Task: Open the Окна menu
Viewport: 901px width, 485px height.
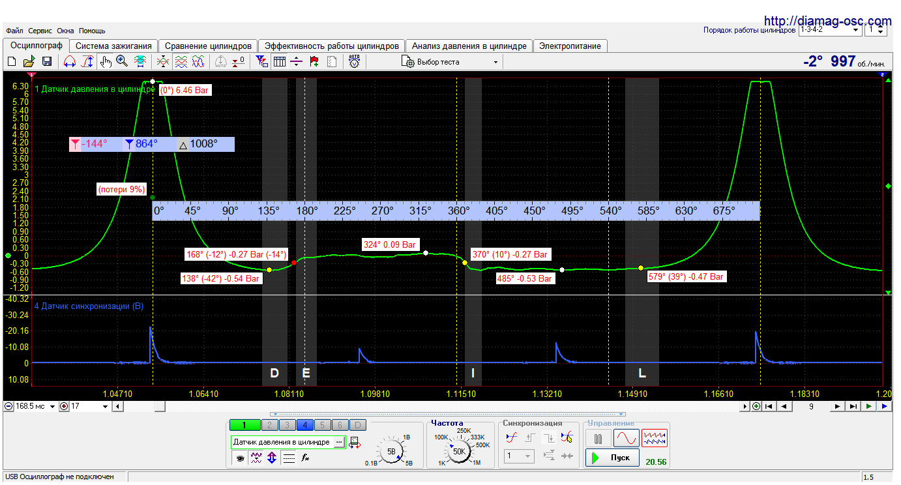Action: (65, 31)
